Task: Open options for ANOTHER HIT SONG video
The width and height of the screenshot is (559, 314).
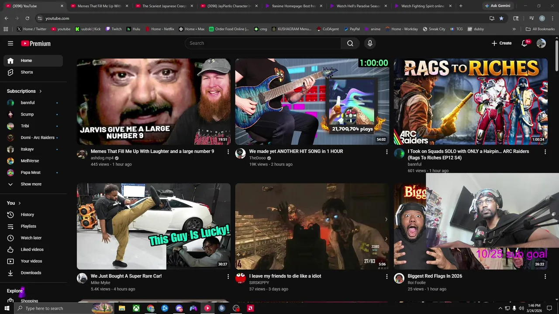Action: coord(386,152)
